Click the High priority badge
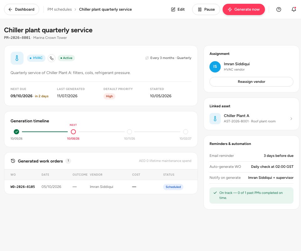The image size is (301, 251). [109, 96]
